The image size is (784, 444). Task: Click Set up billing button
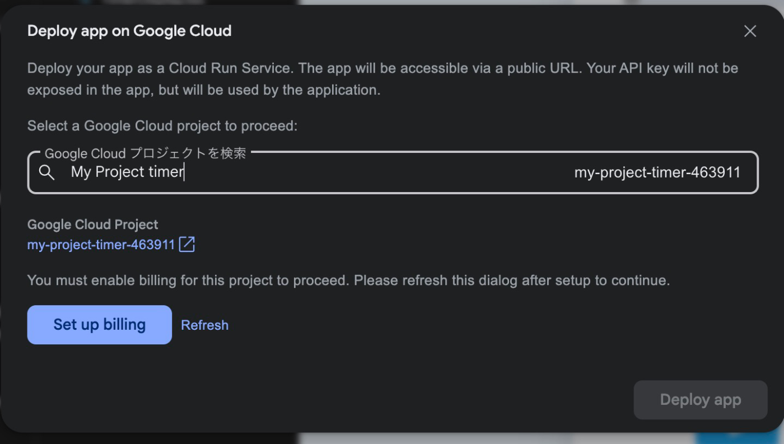tap(100, 325)
